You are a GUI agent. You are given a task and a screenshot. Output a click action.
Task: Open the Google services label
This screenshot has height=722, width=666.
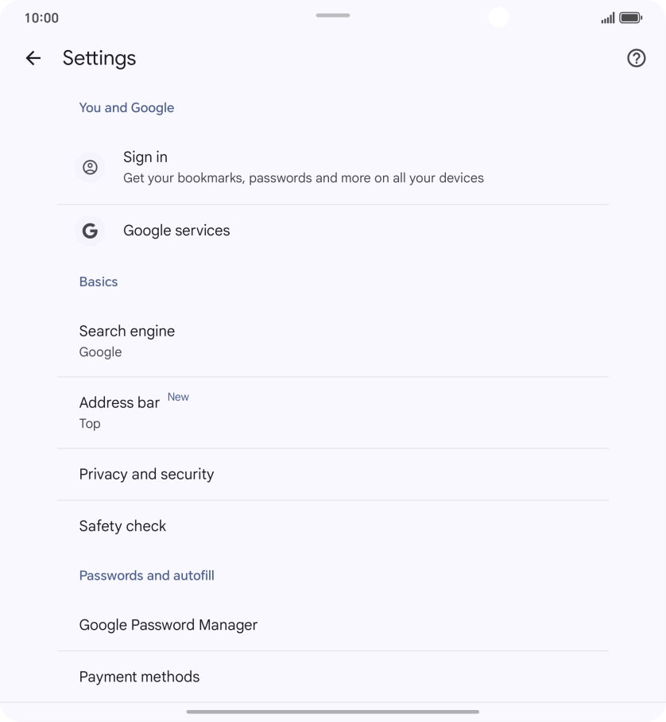pyautogui.click(x=176, y=231)
